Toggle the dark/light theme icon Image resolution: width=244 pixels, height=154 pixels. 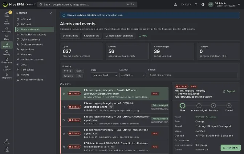tap(203, 4)
